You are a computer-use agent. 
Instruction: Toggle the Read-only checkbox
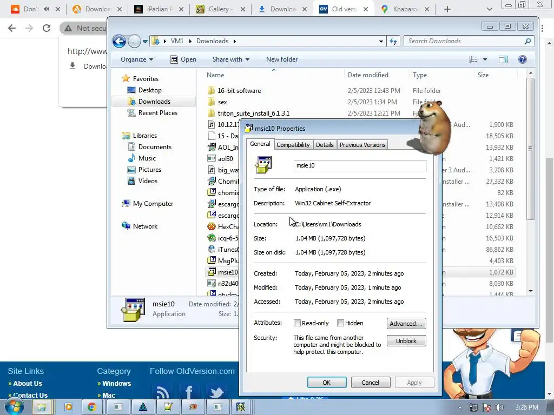pos(297,323)
